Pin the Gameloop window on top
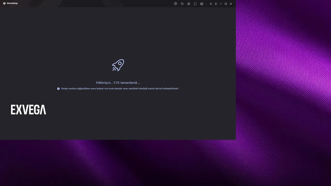The image size is (331, 186). point(211,4)
